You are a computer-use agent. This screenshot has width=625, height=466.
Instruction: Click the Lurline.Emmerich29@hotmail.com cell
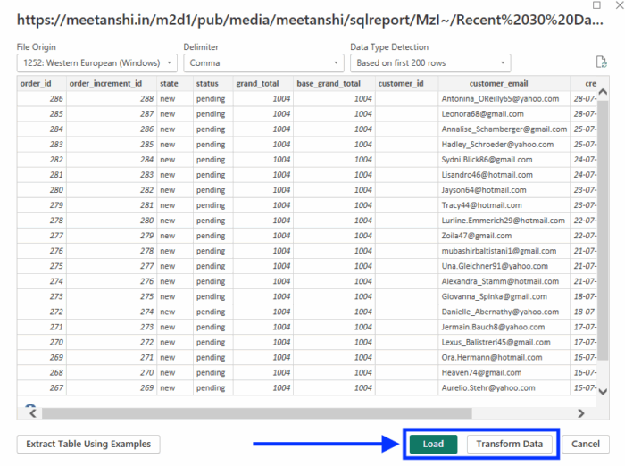[504, 220]
